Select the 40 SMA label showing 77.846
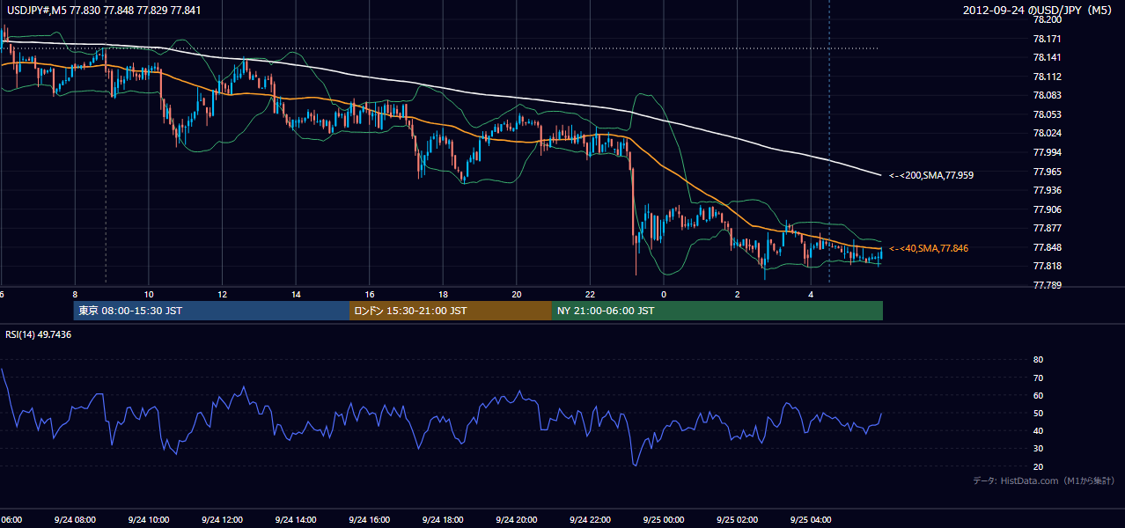This screenshot has width=1125, height=528. [x=929, y=248]
